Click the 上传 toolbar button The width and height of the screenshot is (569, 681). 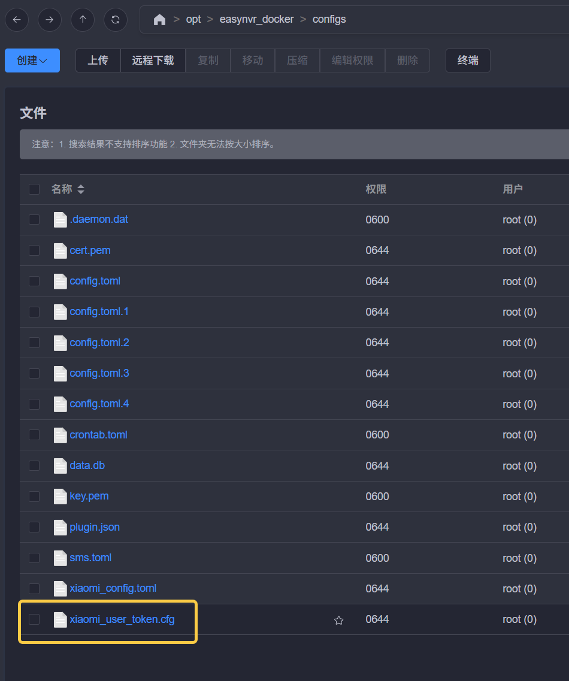tap(98, 60)
